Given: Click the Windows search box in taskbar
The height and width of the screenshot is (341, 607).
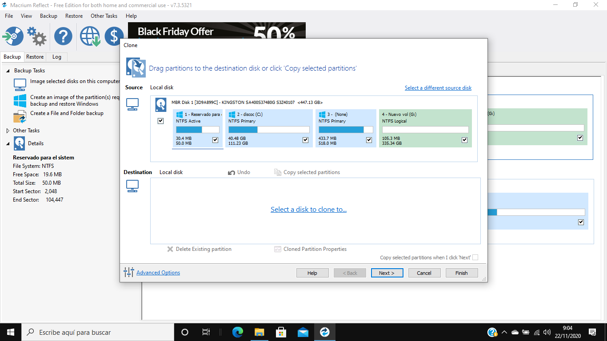Looking at the screenshot, I should [98, 332].
